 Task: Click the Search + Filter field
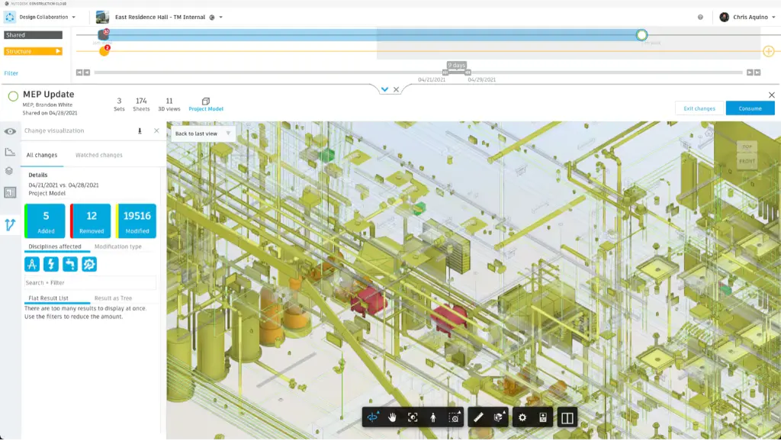[90, 282]
